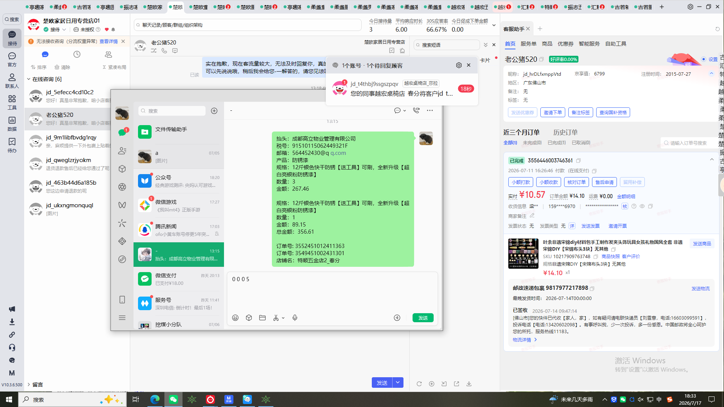Click the product thumbnail for 宋锦DIY
724x407 pixels.
523,253
